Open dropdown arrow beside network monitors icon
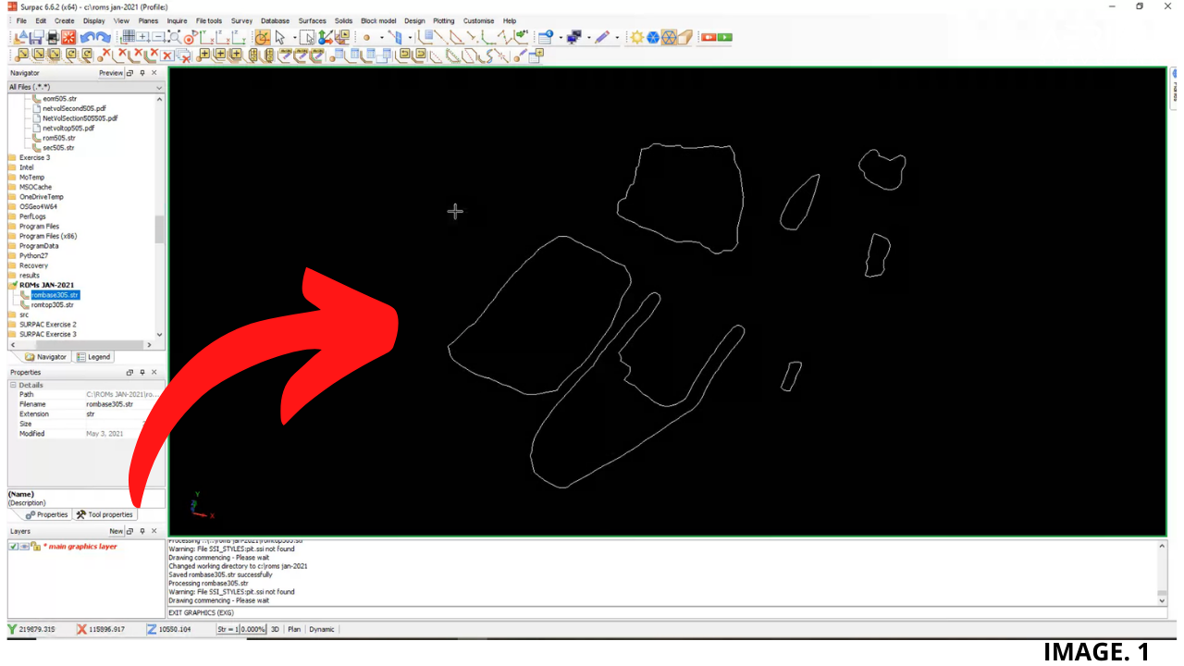Viewport: 1184px width, 666px height. click(588, 37)
